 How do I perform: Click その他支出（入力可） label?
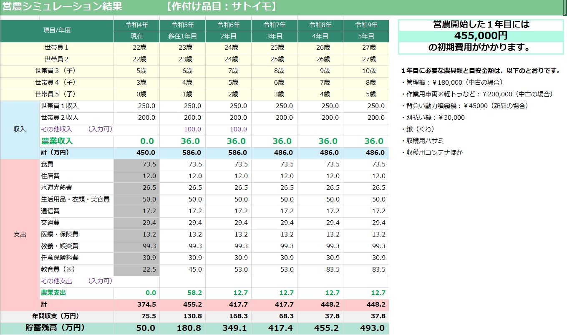77,281
